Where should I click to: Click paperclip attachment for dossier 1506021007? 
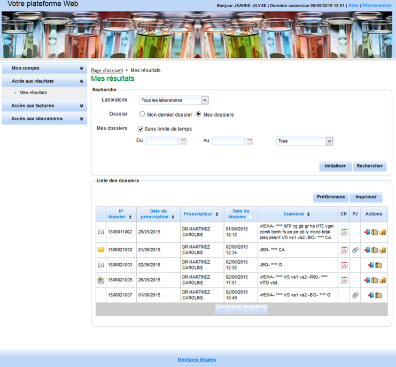pyautogui.click(x=355, y=295)
